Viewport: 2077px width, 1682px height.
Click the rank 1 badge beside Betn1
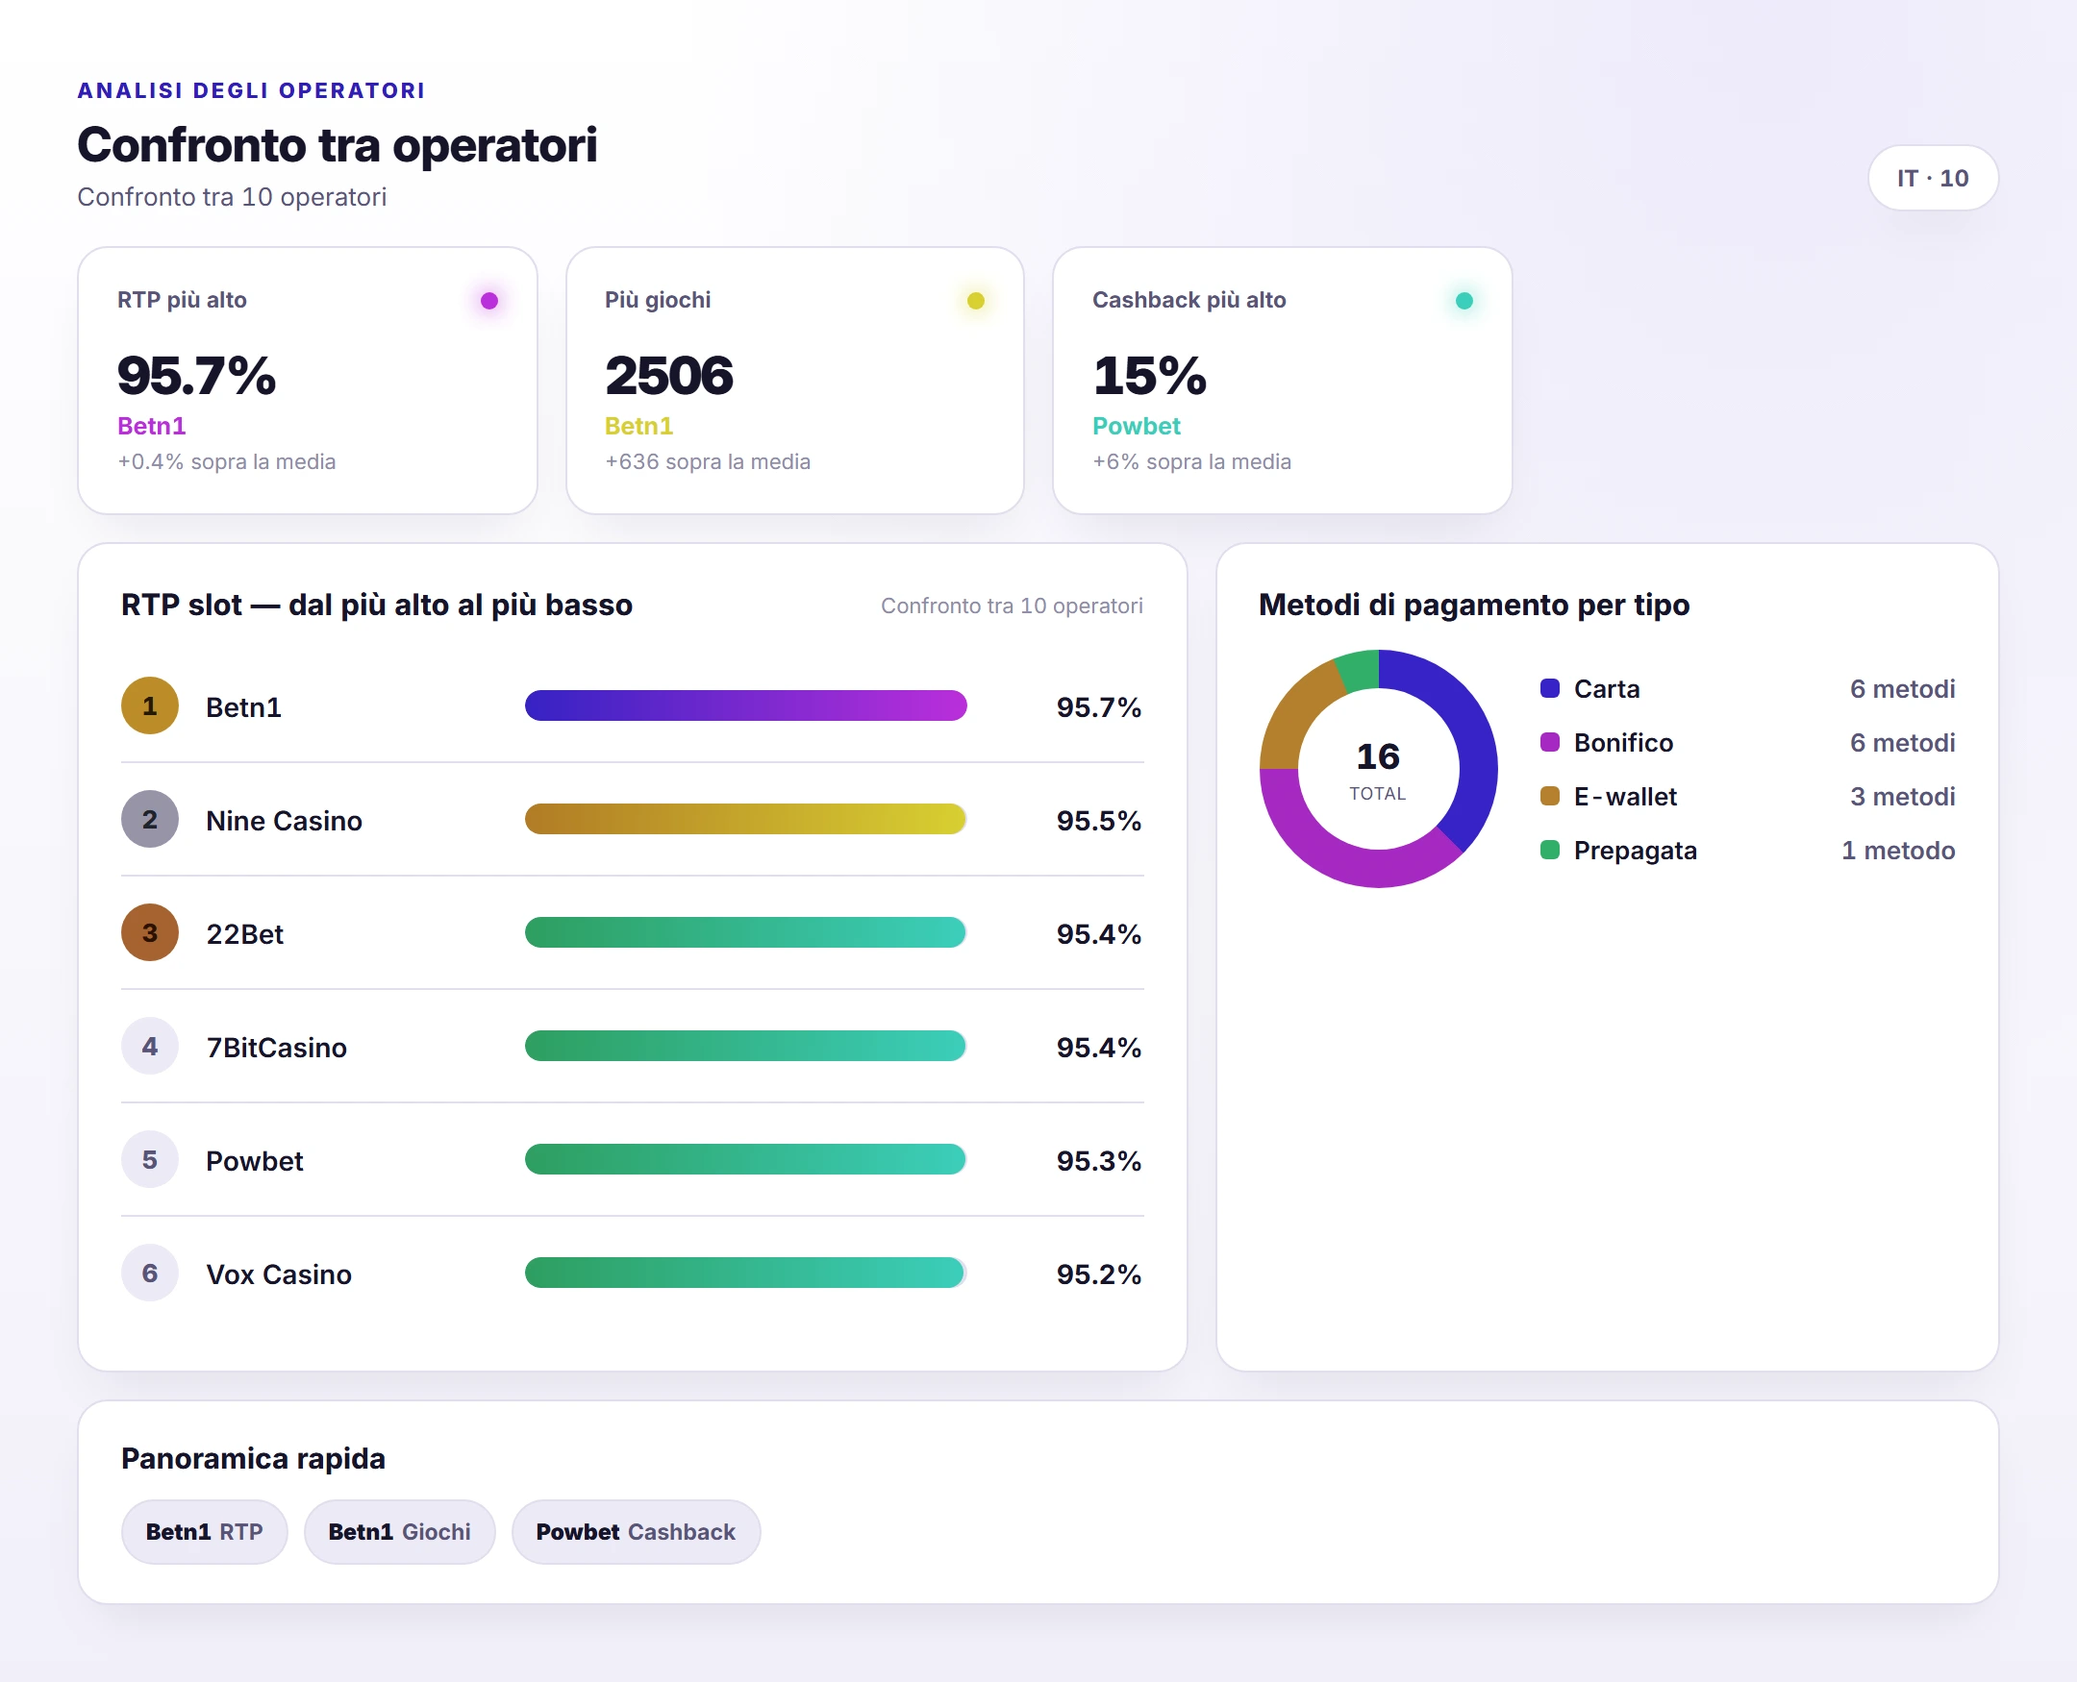point(149,706)
